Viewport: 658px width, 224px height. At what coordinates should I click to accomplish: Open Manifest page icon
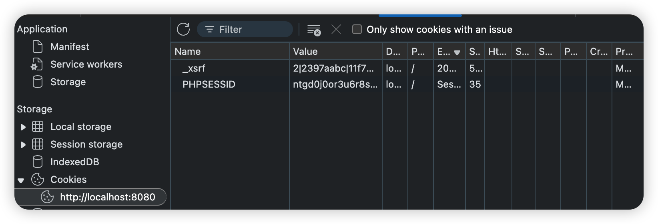coord(37,46)
